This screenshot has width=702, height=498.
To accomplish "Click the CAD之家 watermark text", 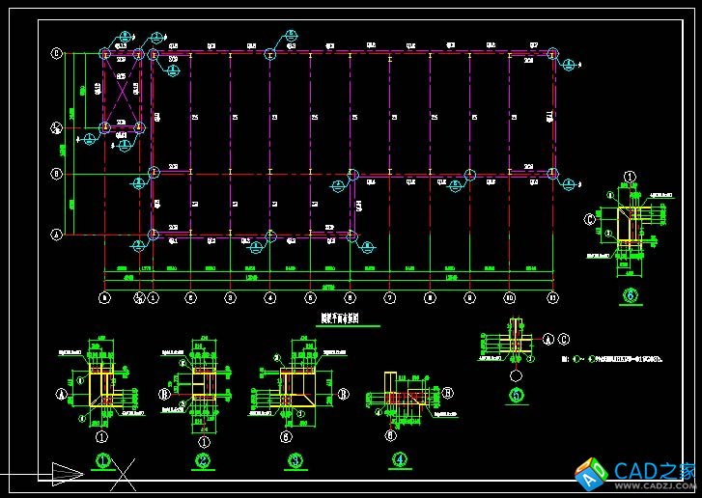I will [x=651, y=471].
